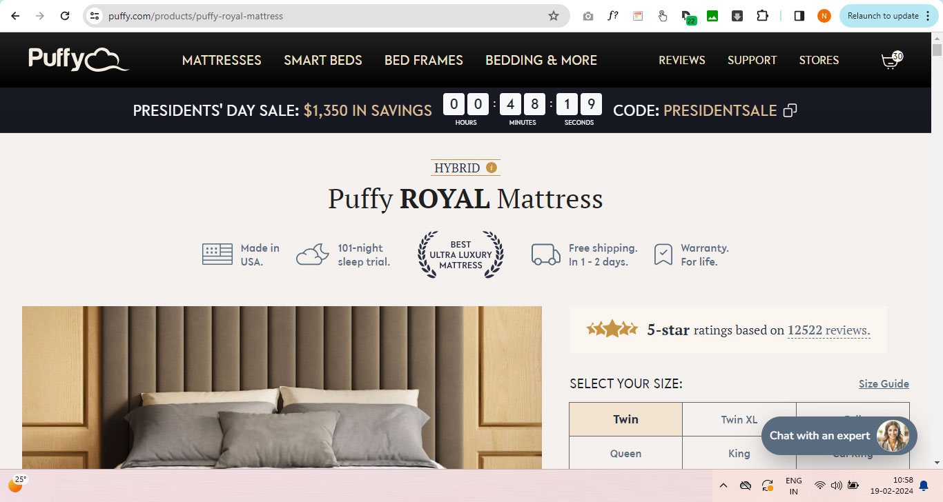
Task: Select the Twin size option
Action: pyautogui.click(x=625, y=419)
